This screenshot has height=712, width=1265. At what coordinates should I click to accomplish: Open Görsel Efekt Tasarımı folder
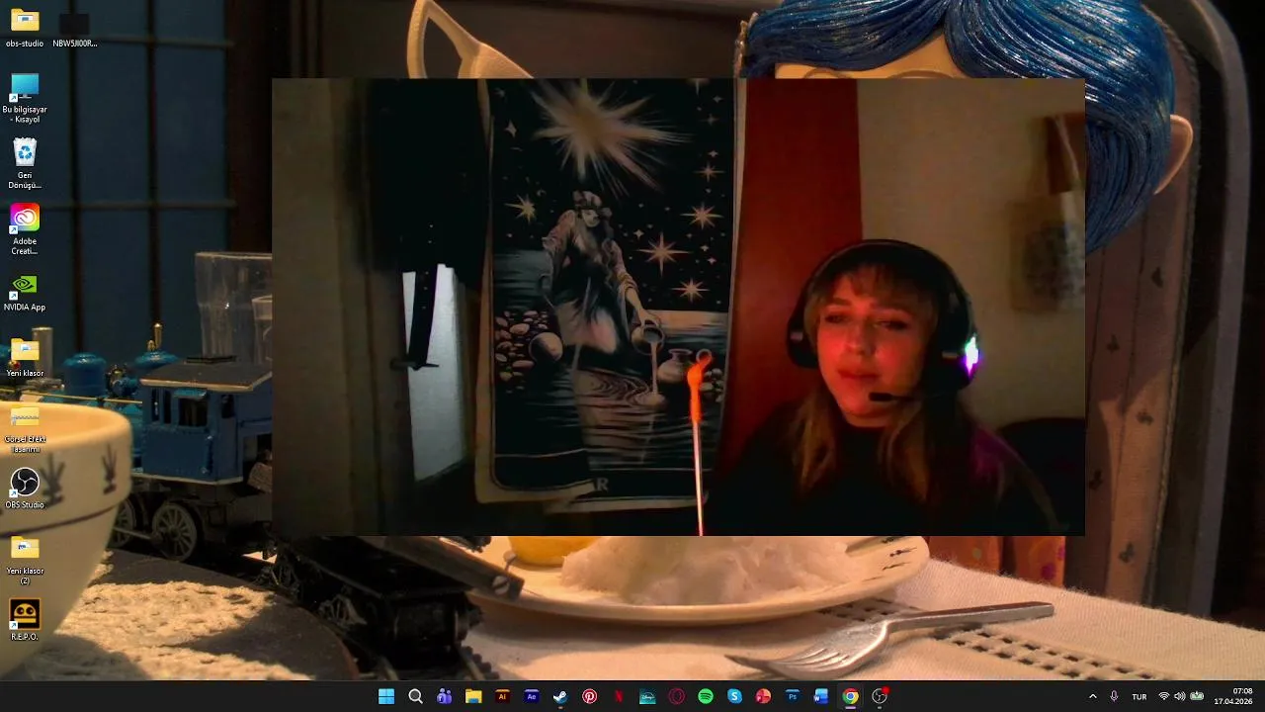25,428
